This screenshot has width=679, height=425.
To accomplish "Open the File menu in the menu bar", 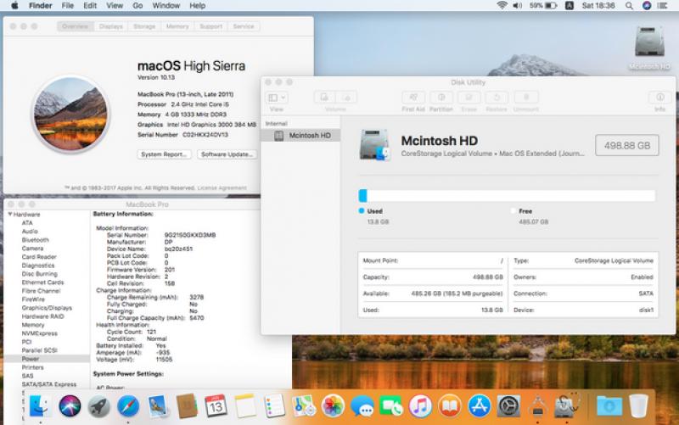I will pyautogui.click(x=68, y=6).
